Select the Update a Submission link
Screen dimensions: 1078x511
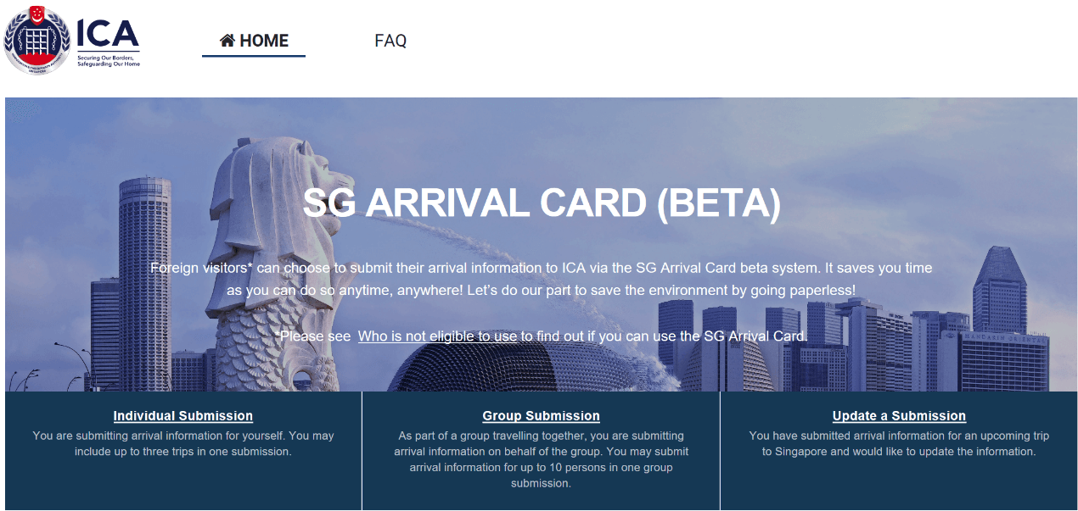tap(899, 416)
